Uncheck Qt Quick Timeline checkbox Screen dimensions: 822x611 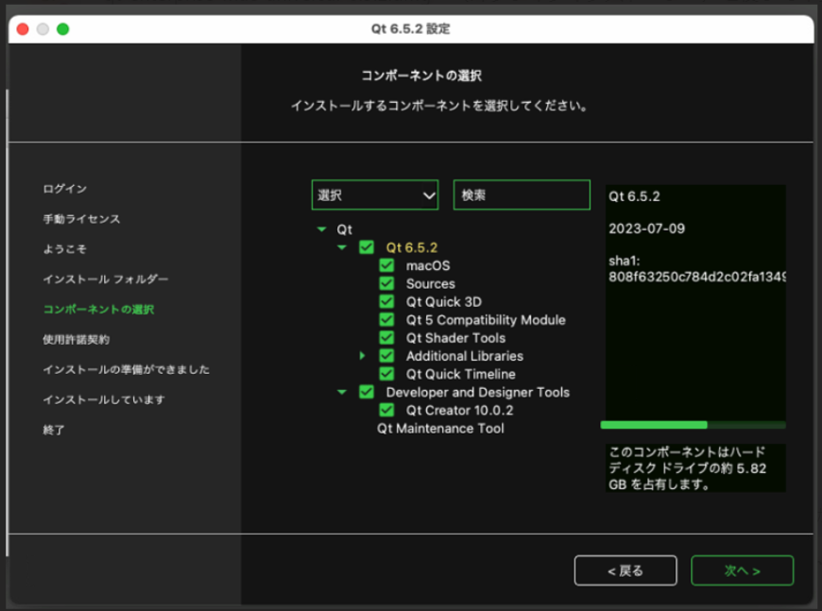(386, 374)
